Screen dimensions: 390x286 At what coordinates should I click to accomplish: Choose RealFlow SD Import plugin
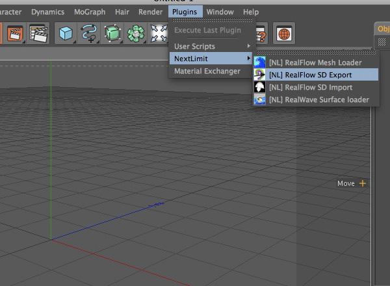tap(316, 87)
